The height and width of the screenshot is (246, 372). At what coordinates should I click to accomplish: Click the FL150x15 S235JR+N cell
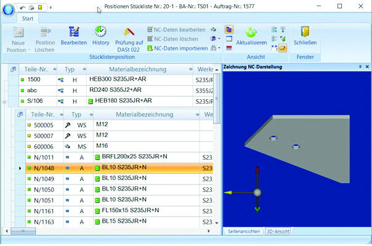pyautogui.click(x=147, y=211)
